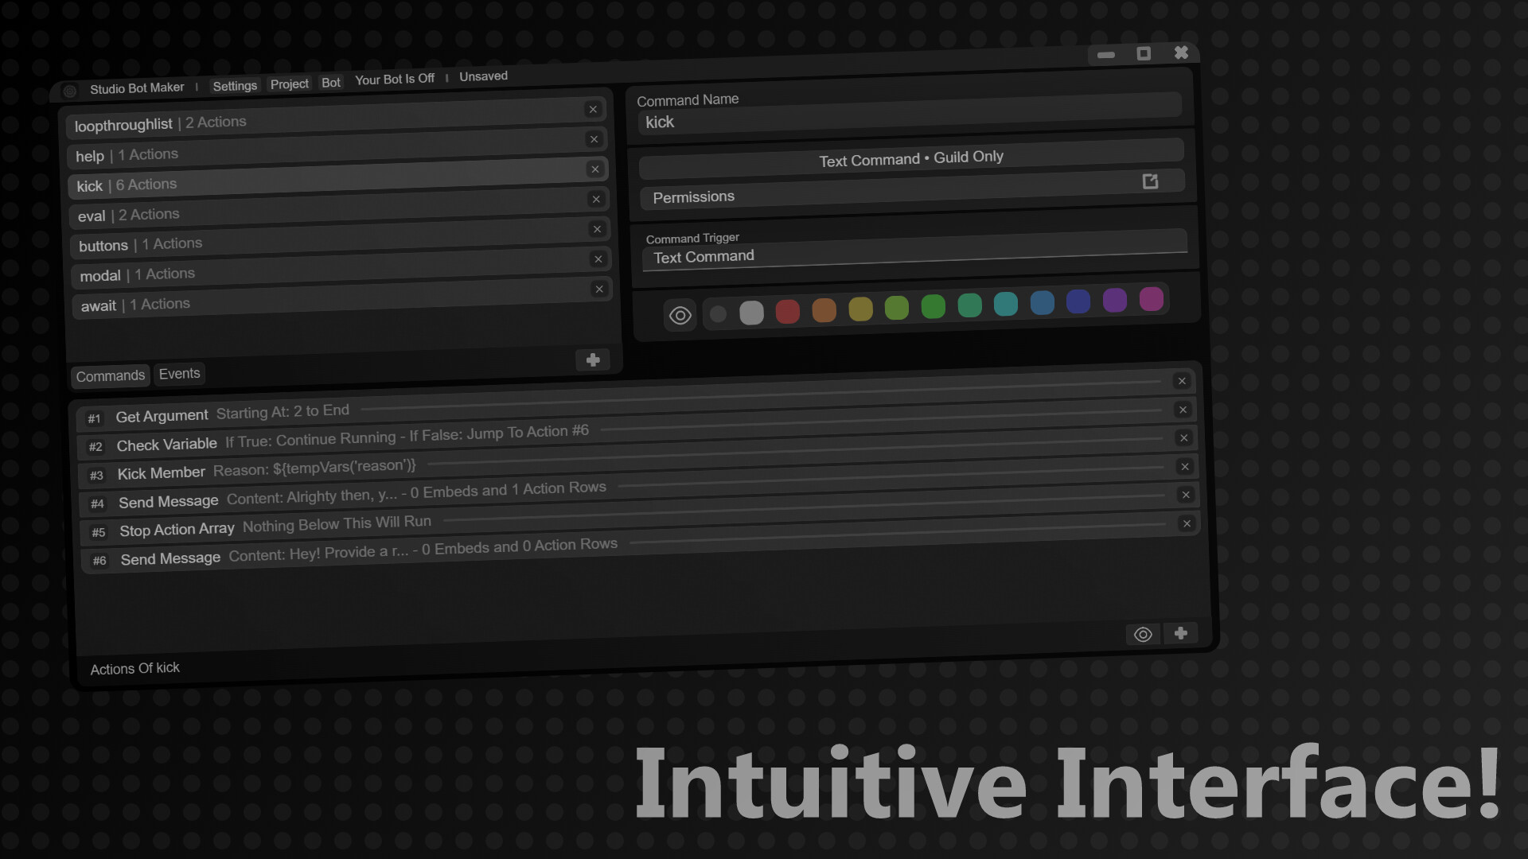This screenshot has width=1528, height=859.
Task: Pick the yellow color swatch
Action: pos(860,309)
